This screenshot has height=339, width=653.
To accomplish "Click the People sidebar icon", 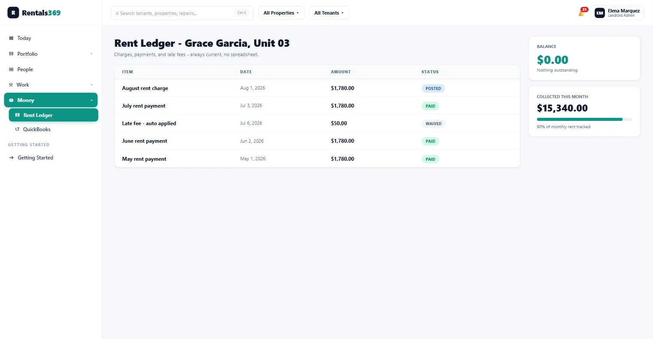I will tap(11, 69).
